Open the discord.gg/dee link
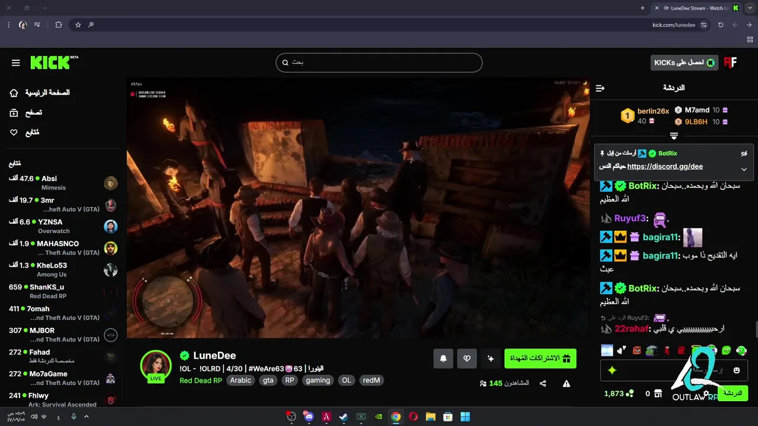 [665, 167]
